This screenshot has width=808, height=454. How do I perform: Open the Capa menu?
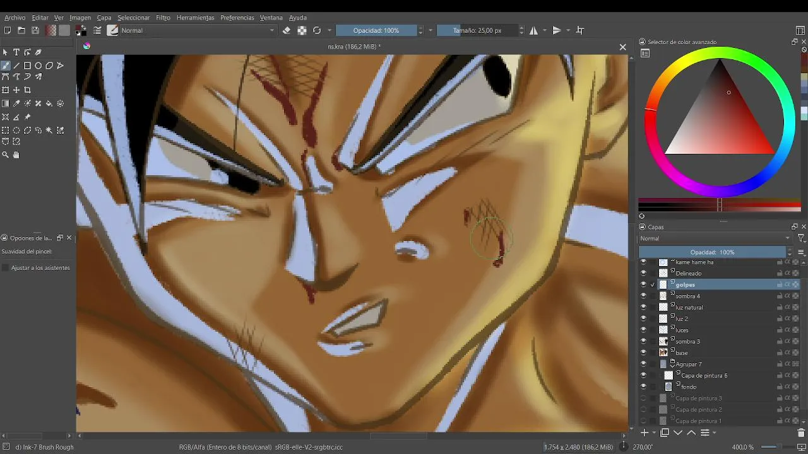tap(104, 18)
